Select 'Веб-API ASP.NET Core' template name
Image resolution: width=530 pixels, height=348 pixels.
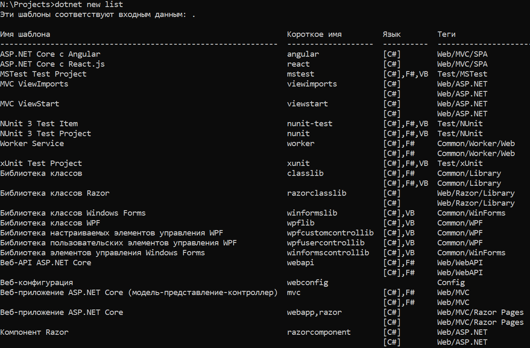(x=45, y=262)
